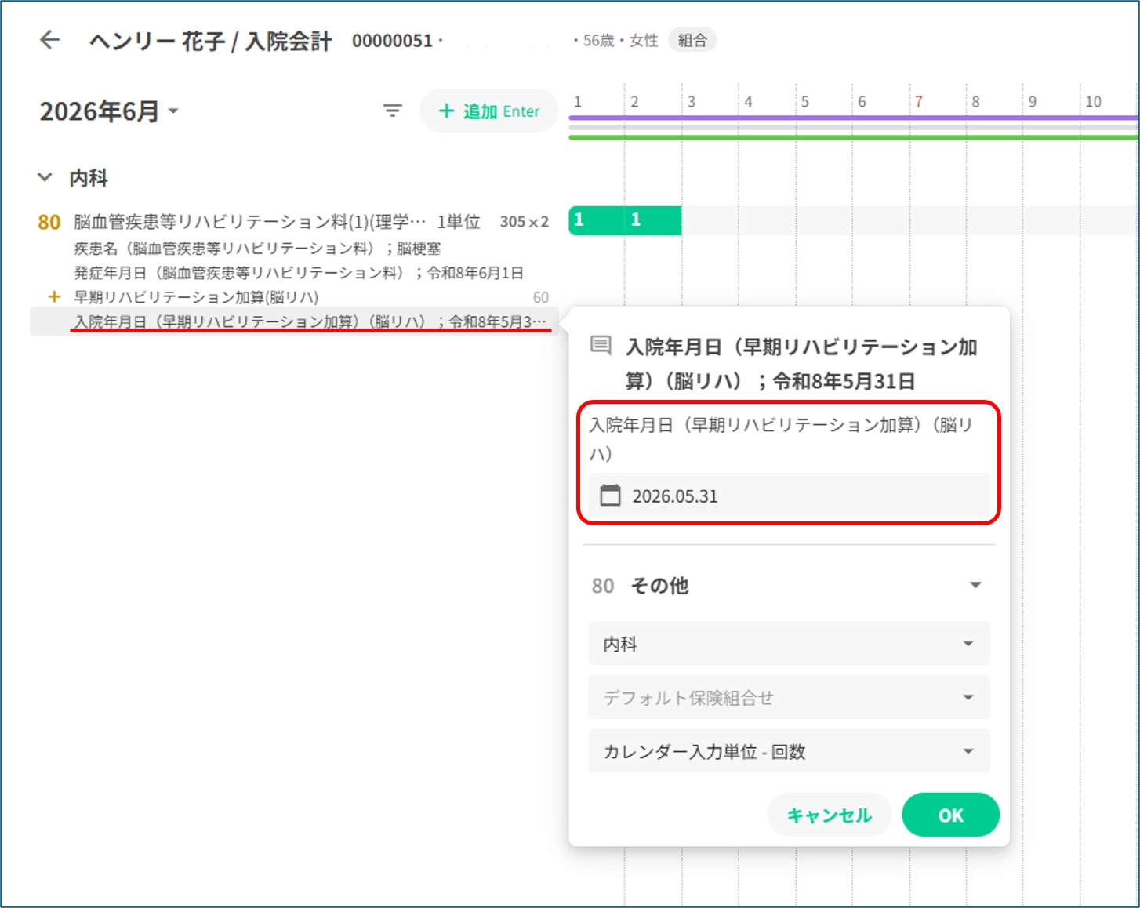Open the 2026年6月 month dropdown

pos(109,111)
